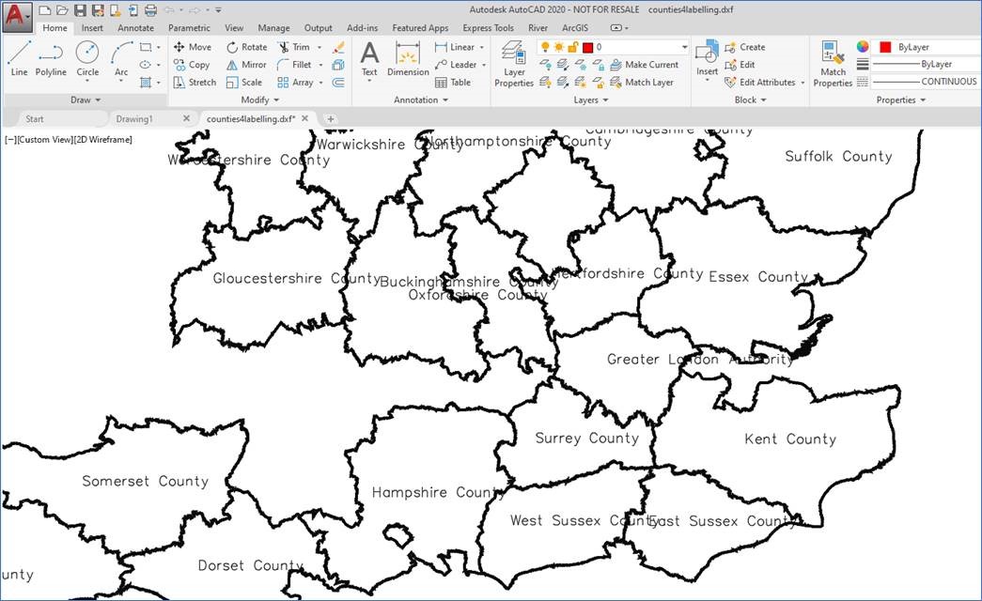Select the Line drawing tool
The image size is (982, 601).
pyautogui.click(x=19, y=59)
